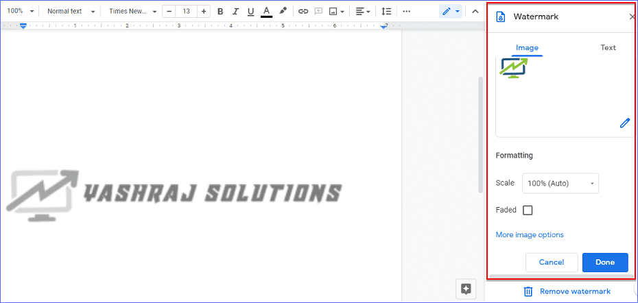Close the Watermark panel

point(632,16)
